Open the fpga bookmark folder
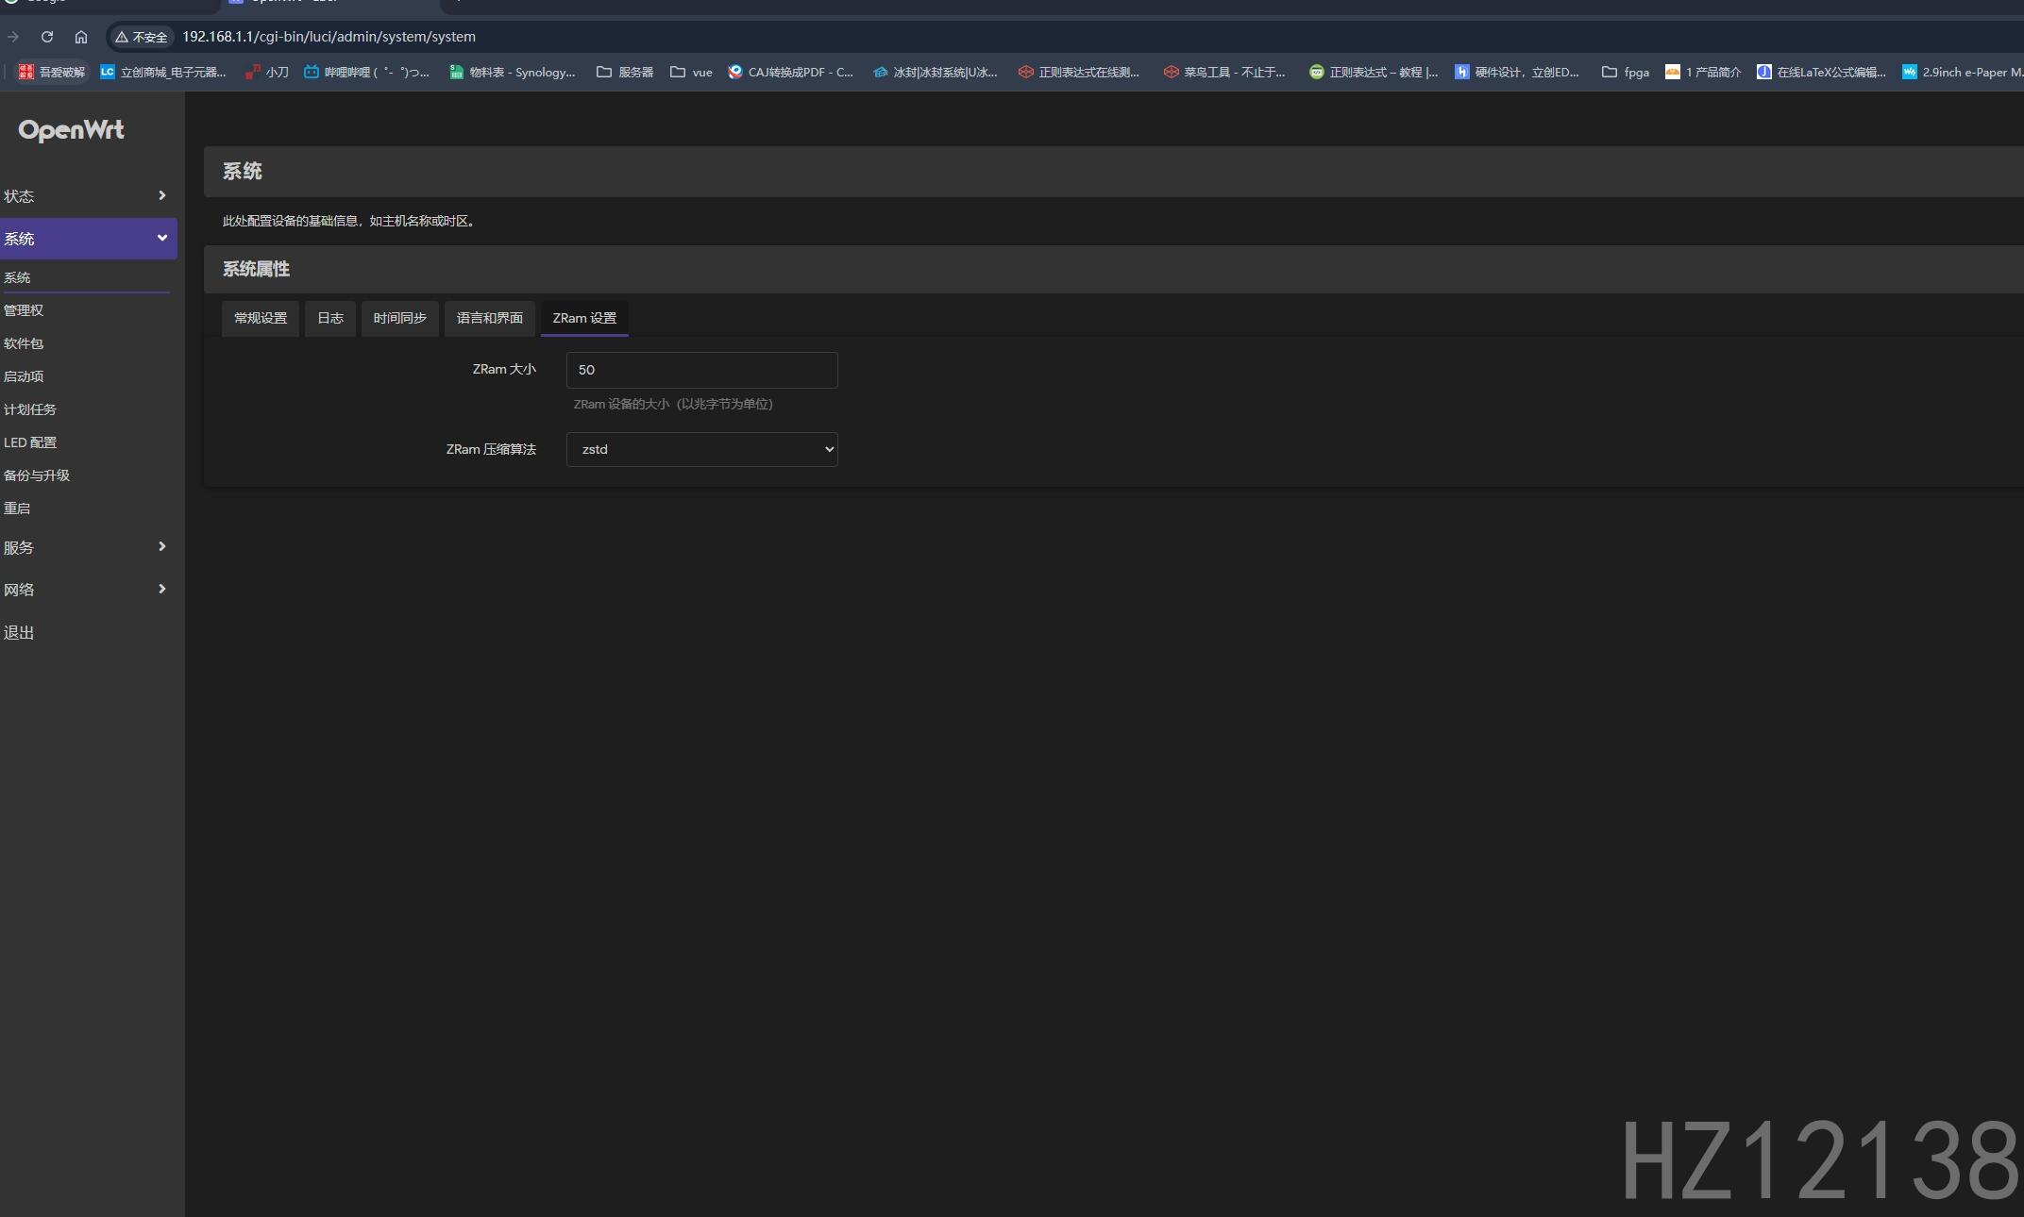The width and height of the screenshot is (2024, 1217). click(x=1626, y=72)
